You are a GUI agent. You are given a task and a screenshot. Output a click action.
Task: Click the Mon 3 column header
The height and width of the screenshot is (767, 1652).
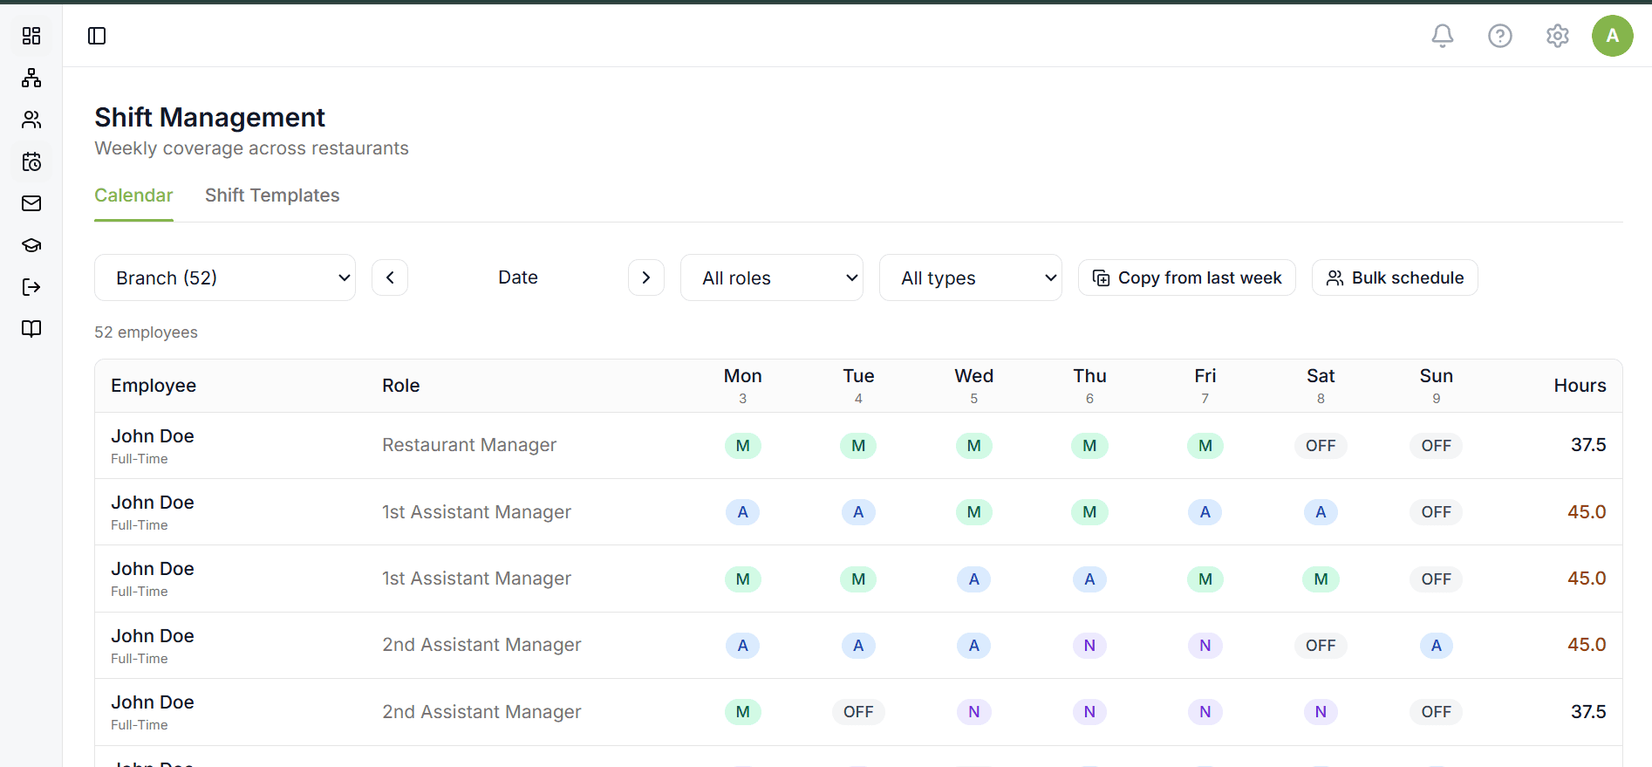(x=743, y=386)
